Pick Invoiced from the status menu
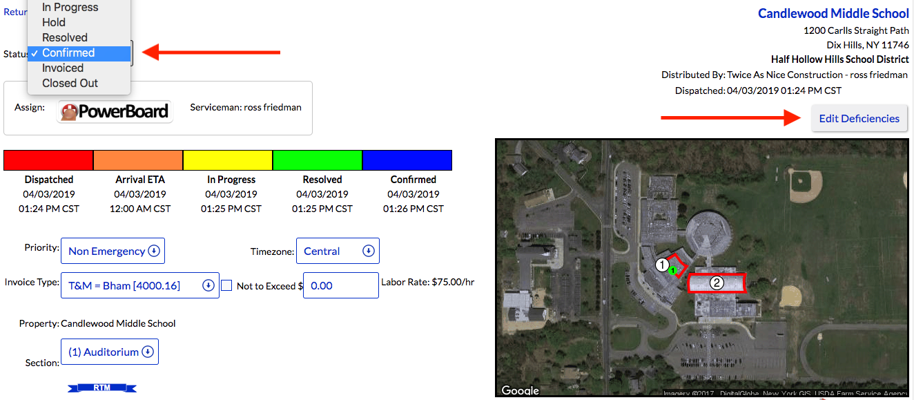The image size is (914, 400). [63, 68]
